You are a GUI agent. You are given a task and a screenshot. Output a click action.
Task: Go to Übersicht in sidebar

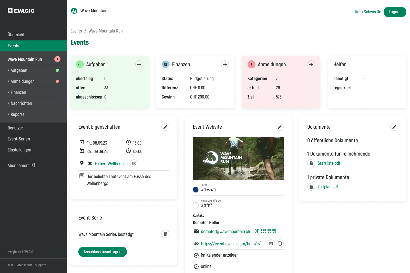tap(16, 35)
